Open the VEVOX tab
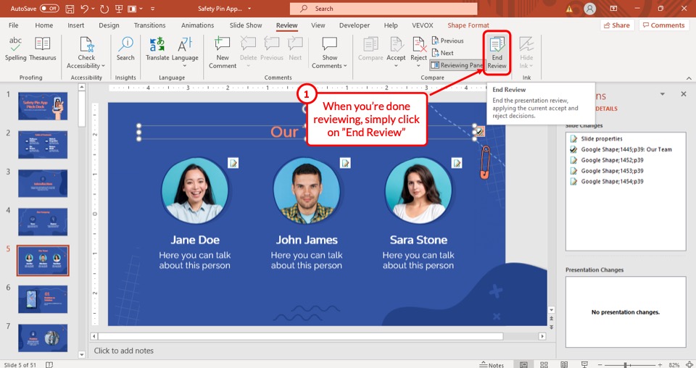This screenshot has height=368, width=696. coord(422,25)
